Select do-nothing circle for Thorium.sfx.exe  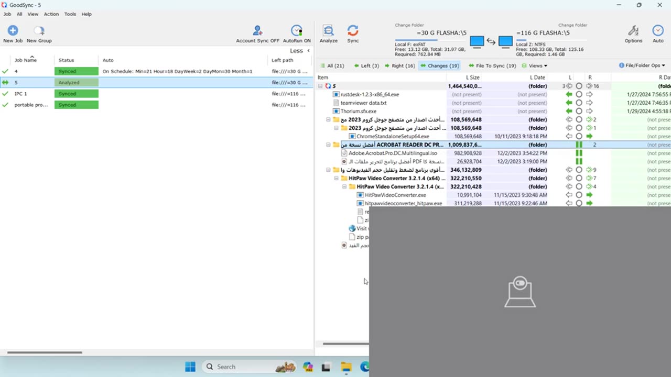[x=579, y=111]
